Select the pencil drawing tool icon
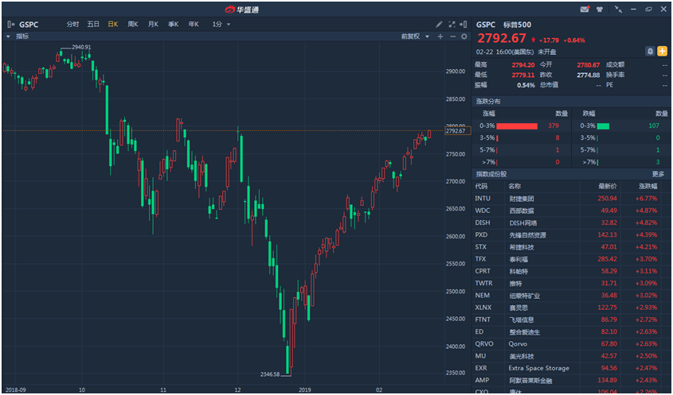This screenshot has height=395, width=673. (440, 24)
